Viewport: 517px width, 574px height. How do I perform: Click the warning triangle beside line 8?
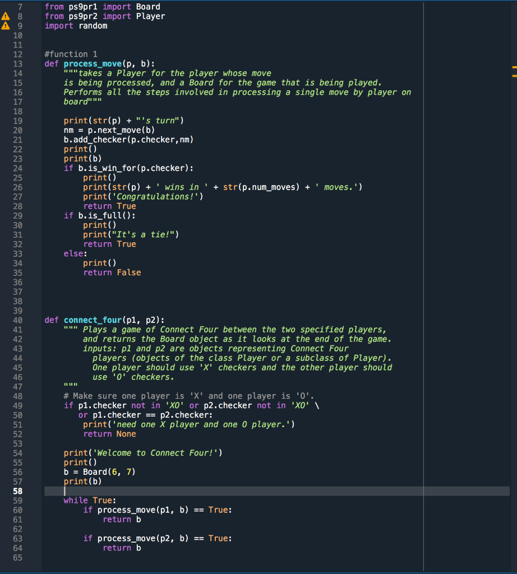(x=6, y=16)
